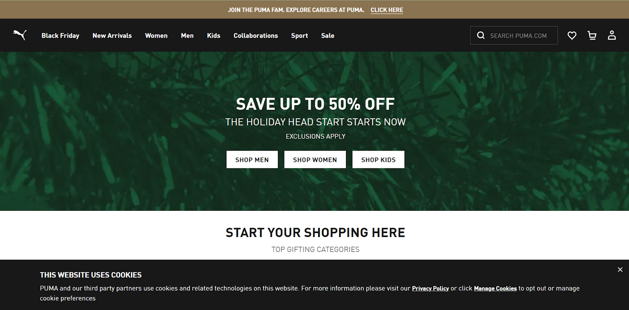Select Men in the navigation bar
The height and width of the screenshot is (310, 629).
pyautogui.click(x=187, y=36)
